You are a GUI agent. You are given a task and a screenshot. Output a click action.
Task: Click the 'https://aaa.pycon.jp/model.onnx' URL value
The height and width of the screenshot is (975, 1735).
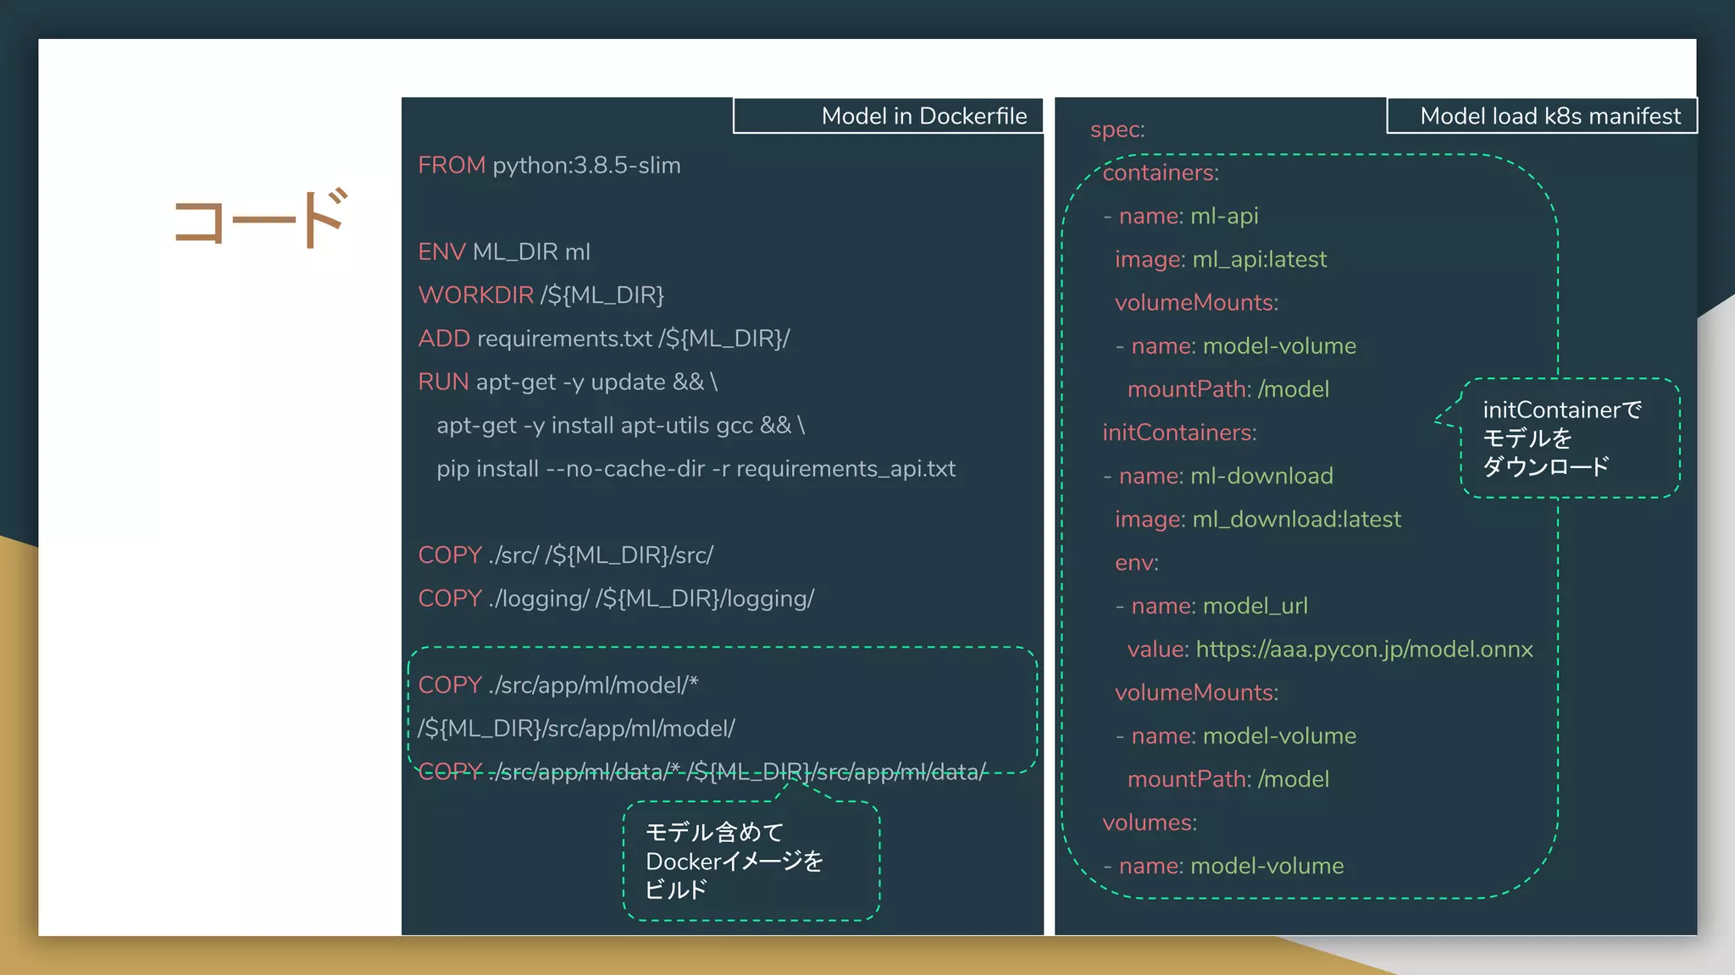1364,650
